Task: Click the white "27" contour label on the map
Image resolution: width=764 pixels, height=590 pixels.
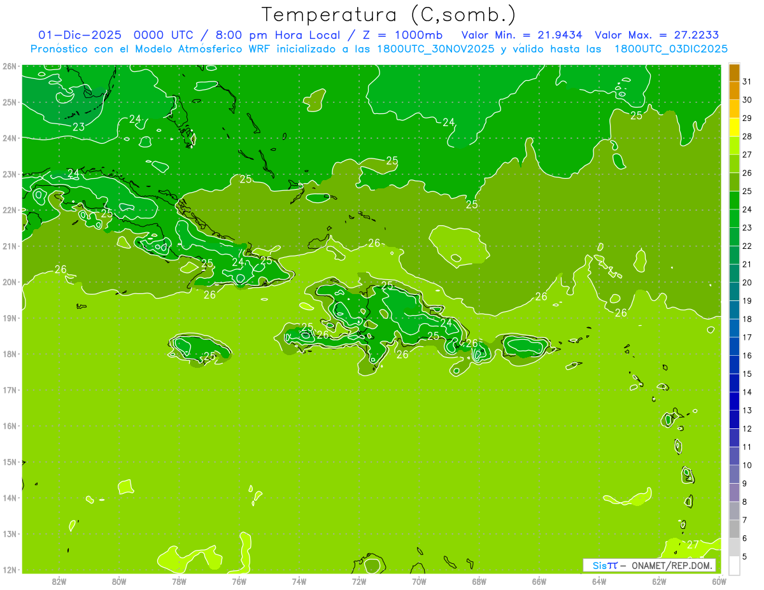Action: coord(693,545)
